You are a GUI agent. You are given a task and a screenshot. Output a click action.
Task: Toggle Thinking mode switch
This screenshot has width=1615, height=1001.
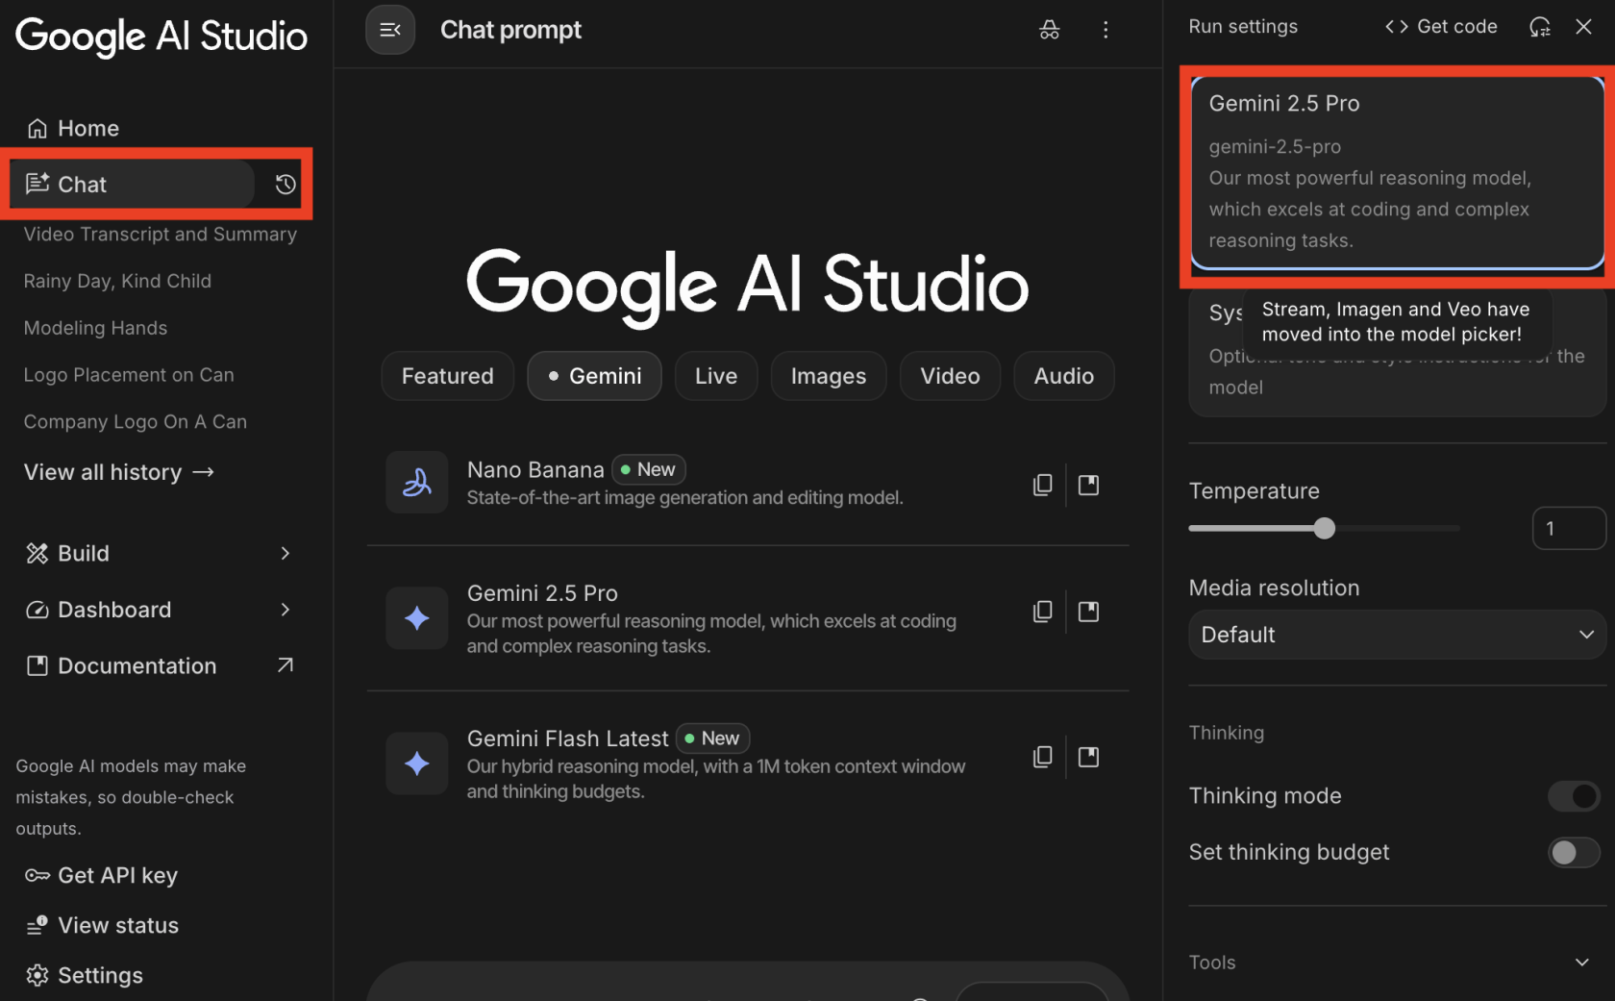[1573, 796]
